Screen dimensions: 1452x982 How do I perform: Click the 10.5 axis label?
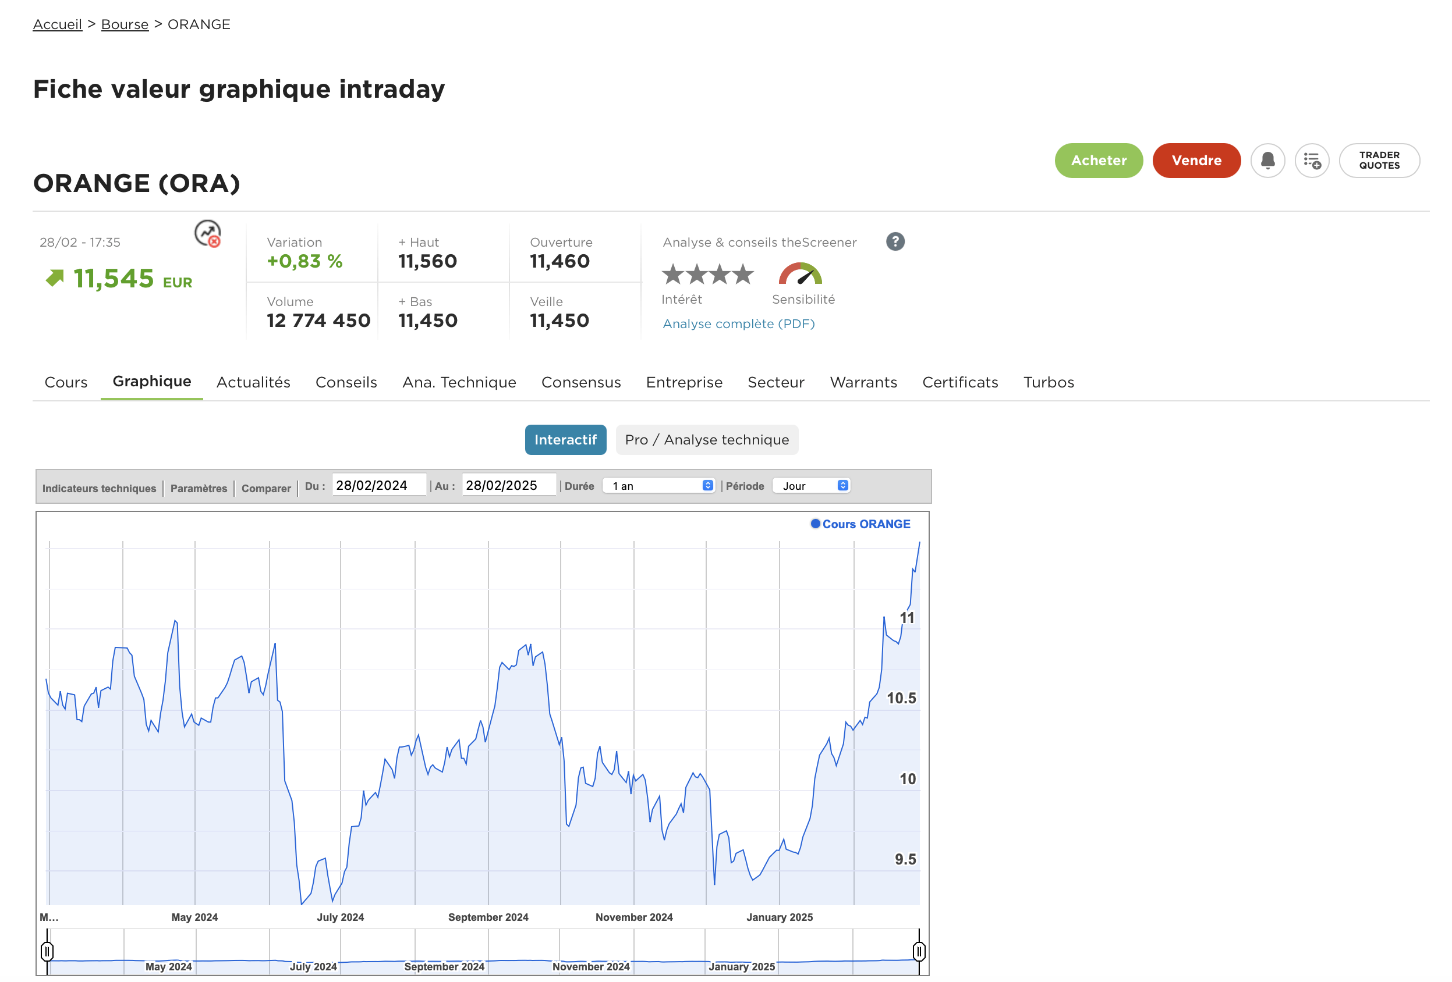pos(901,698)
